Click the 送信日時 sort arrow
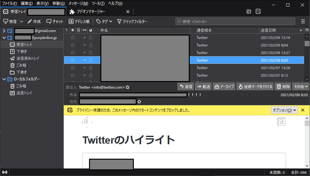 pyautogui.click(x=301, y=30)
